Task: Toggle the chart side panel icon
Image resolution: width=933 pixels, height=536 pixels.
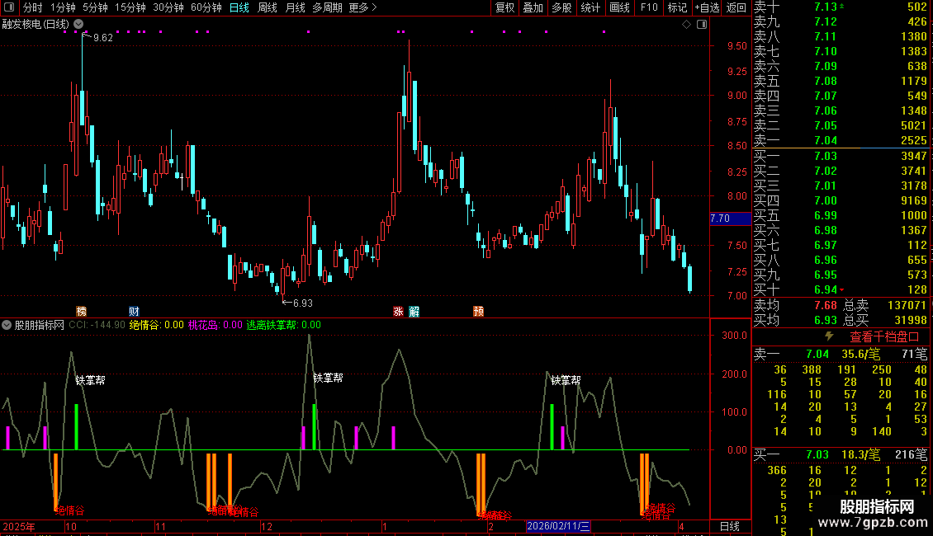Action: 702,25
